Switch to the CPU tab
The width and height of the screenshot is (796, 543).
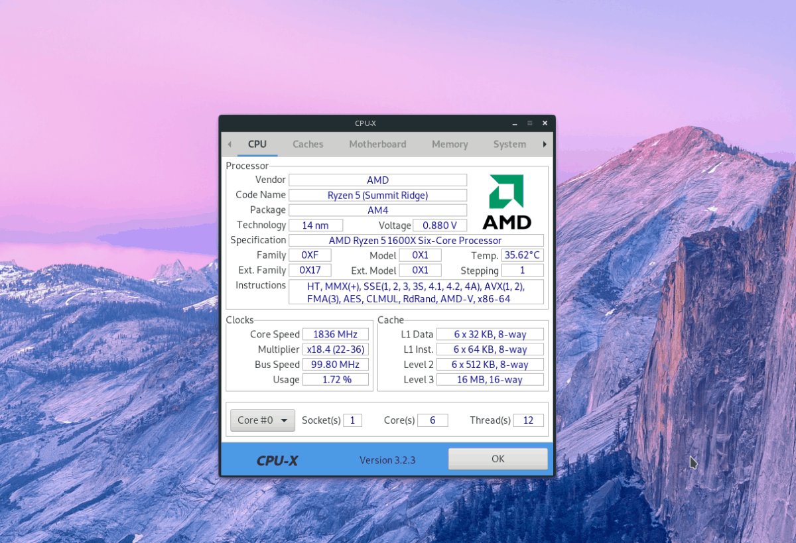point(257,144)
